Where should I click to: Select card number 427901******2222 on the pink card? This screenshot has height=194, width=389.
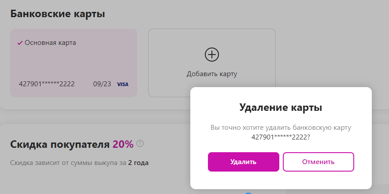coord(47,84)
